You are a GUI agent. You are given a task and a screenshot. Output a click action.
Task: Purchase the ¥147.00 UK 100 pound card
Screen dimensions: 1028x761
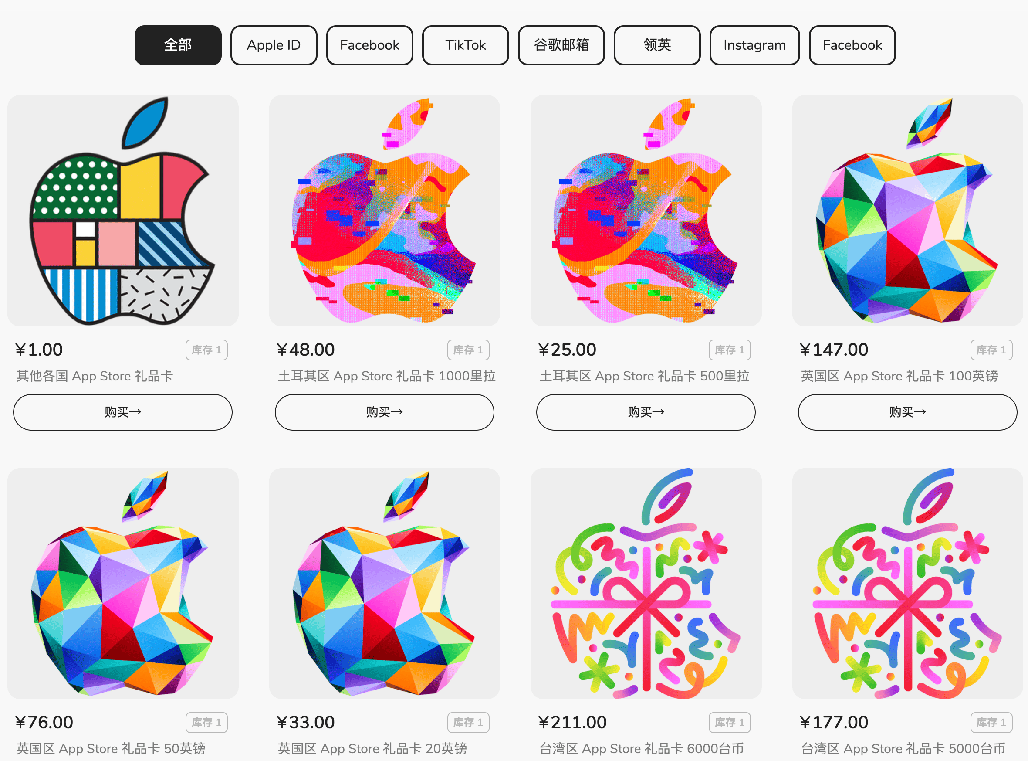tap(907, 412)
